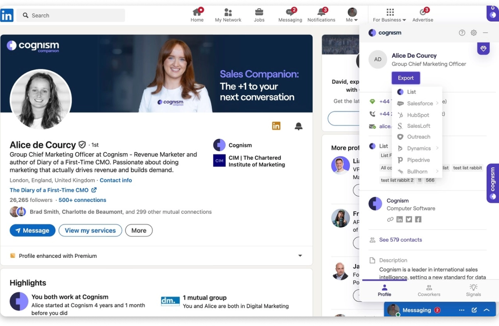Image resolution: width=499 pixels, height=326 pixels.
Task: Click the Cognism logo in panel header
Action: [x=385, y=33]
